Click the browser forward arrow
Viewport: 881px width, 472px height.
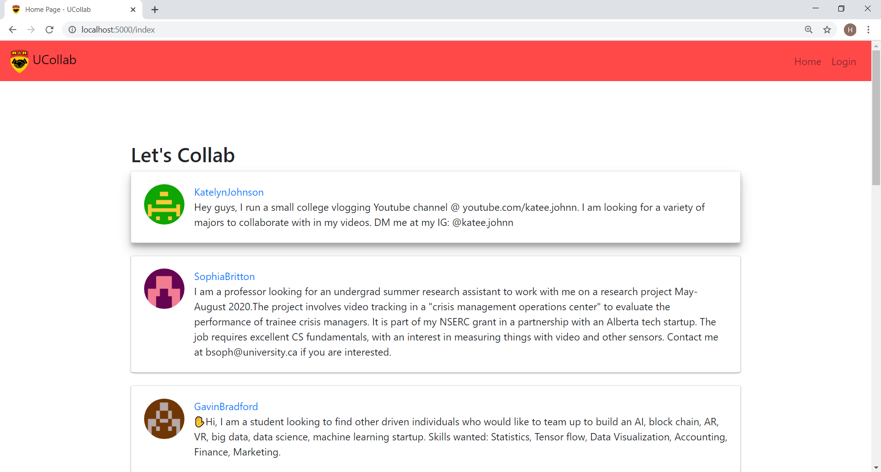coord(31,29)
